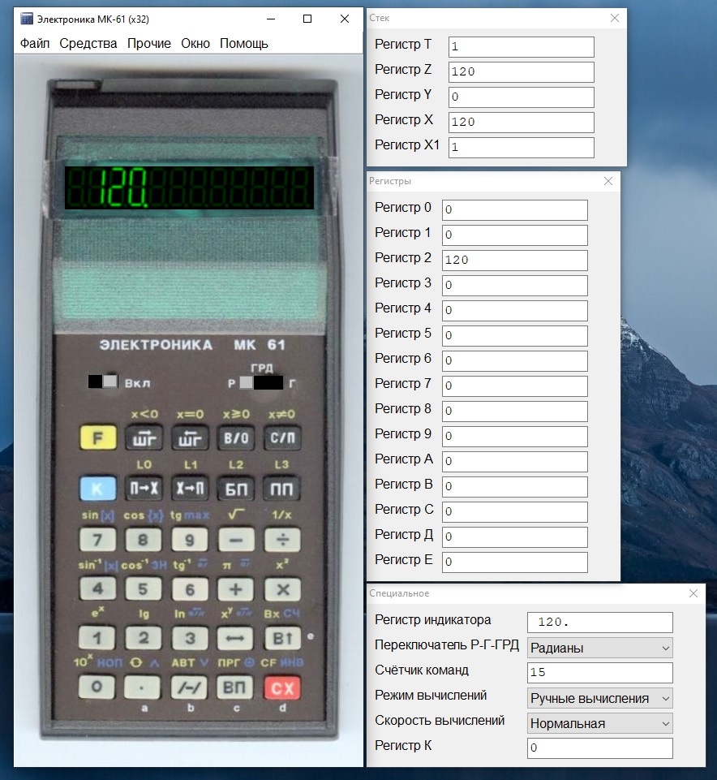Open the Режим вычислений dropdown
This screenshot has width=717, height=780.
coord(600,698)
